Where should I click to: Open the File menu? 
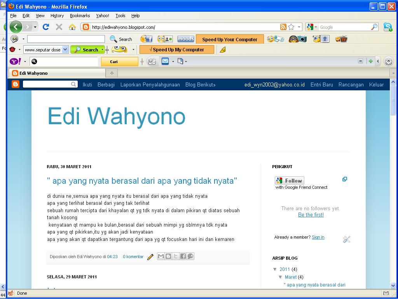[13, 16]
